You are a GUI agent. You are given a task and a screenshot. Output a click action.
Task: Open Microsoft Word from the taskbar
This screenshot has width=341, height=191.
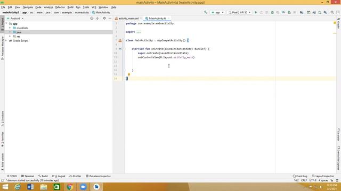pyautogui.click(x=30, y=187)
